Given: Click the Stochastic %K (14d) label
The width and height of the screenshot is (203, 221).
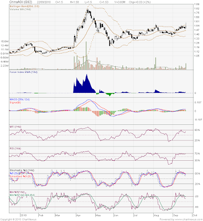Looking at the screenshot, I should pos(22,171).
